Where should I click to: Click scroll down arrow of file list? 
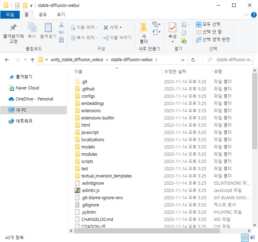pyautogui.click(x=255, y=225)
